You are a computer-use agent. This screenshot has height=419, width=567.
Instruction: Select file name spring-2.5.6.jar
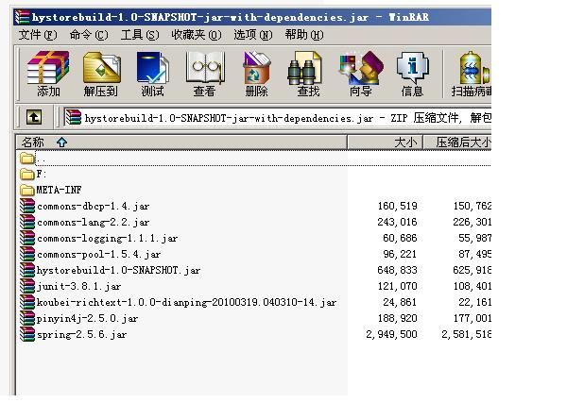coord(81,334)
